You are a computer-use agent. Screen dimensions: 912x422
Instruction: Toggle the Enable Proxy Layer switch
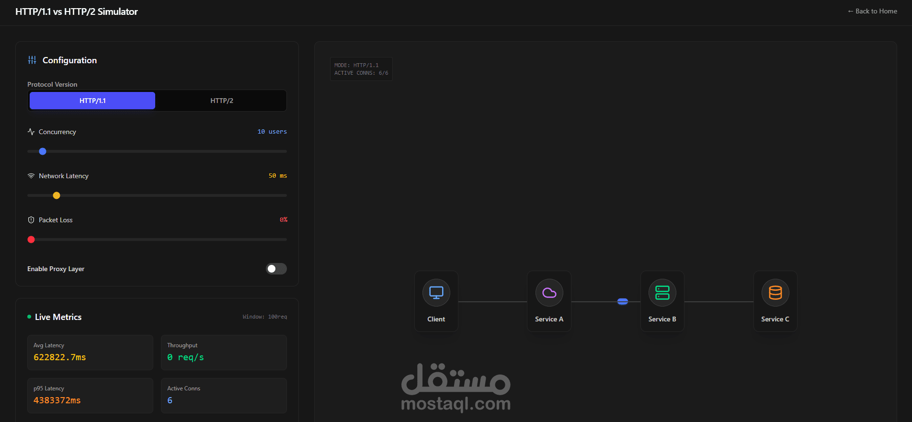coord(276,269)
